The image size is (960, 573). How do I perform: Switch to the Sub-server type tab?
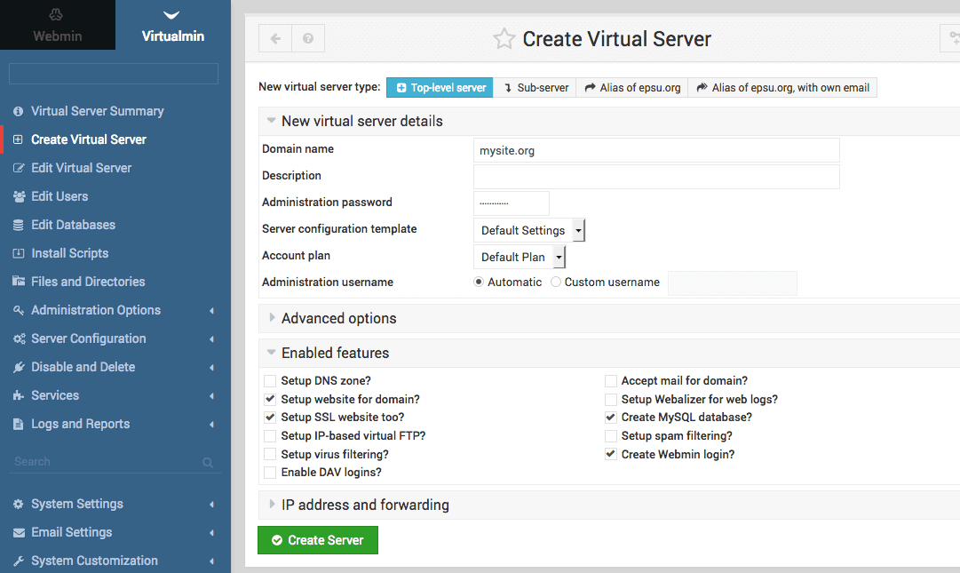click(536, 87)
